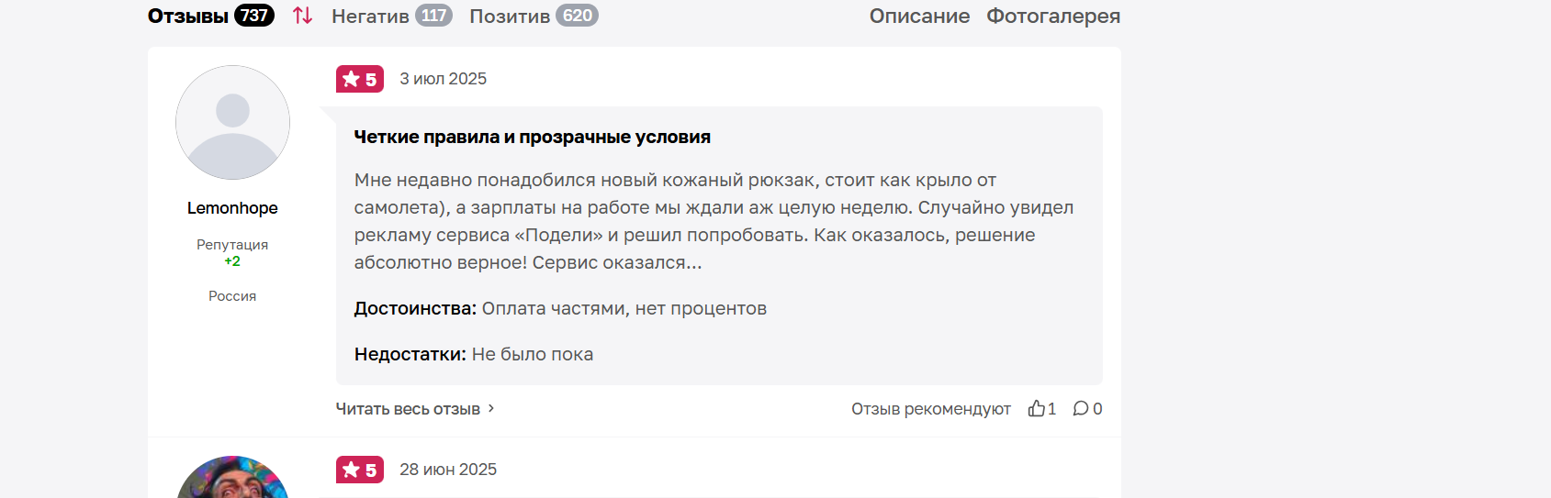Image resolution: width=1551 pixels, height=498 pixels.
Task: Click the sort arrows icon next to Отзывы
Action: coord(303,16)
